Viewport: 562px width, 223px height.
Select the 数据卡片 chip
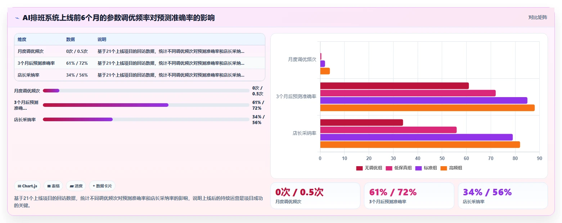[x=102, y=186]
